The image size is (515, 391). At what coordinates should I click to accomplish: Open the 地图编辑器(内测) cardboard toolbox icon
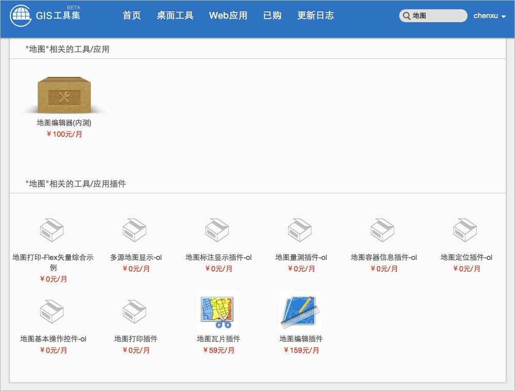[x=65, y=95]
